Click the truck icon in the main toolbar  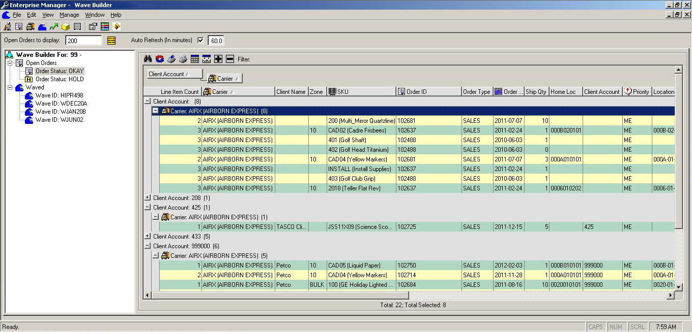[31, 26]
